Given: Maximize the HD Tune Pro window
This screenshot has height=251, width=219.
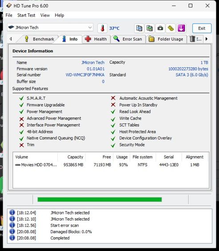Looking at the screenshot, I should pos(191,6).
